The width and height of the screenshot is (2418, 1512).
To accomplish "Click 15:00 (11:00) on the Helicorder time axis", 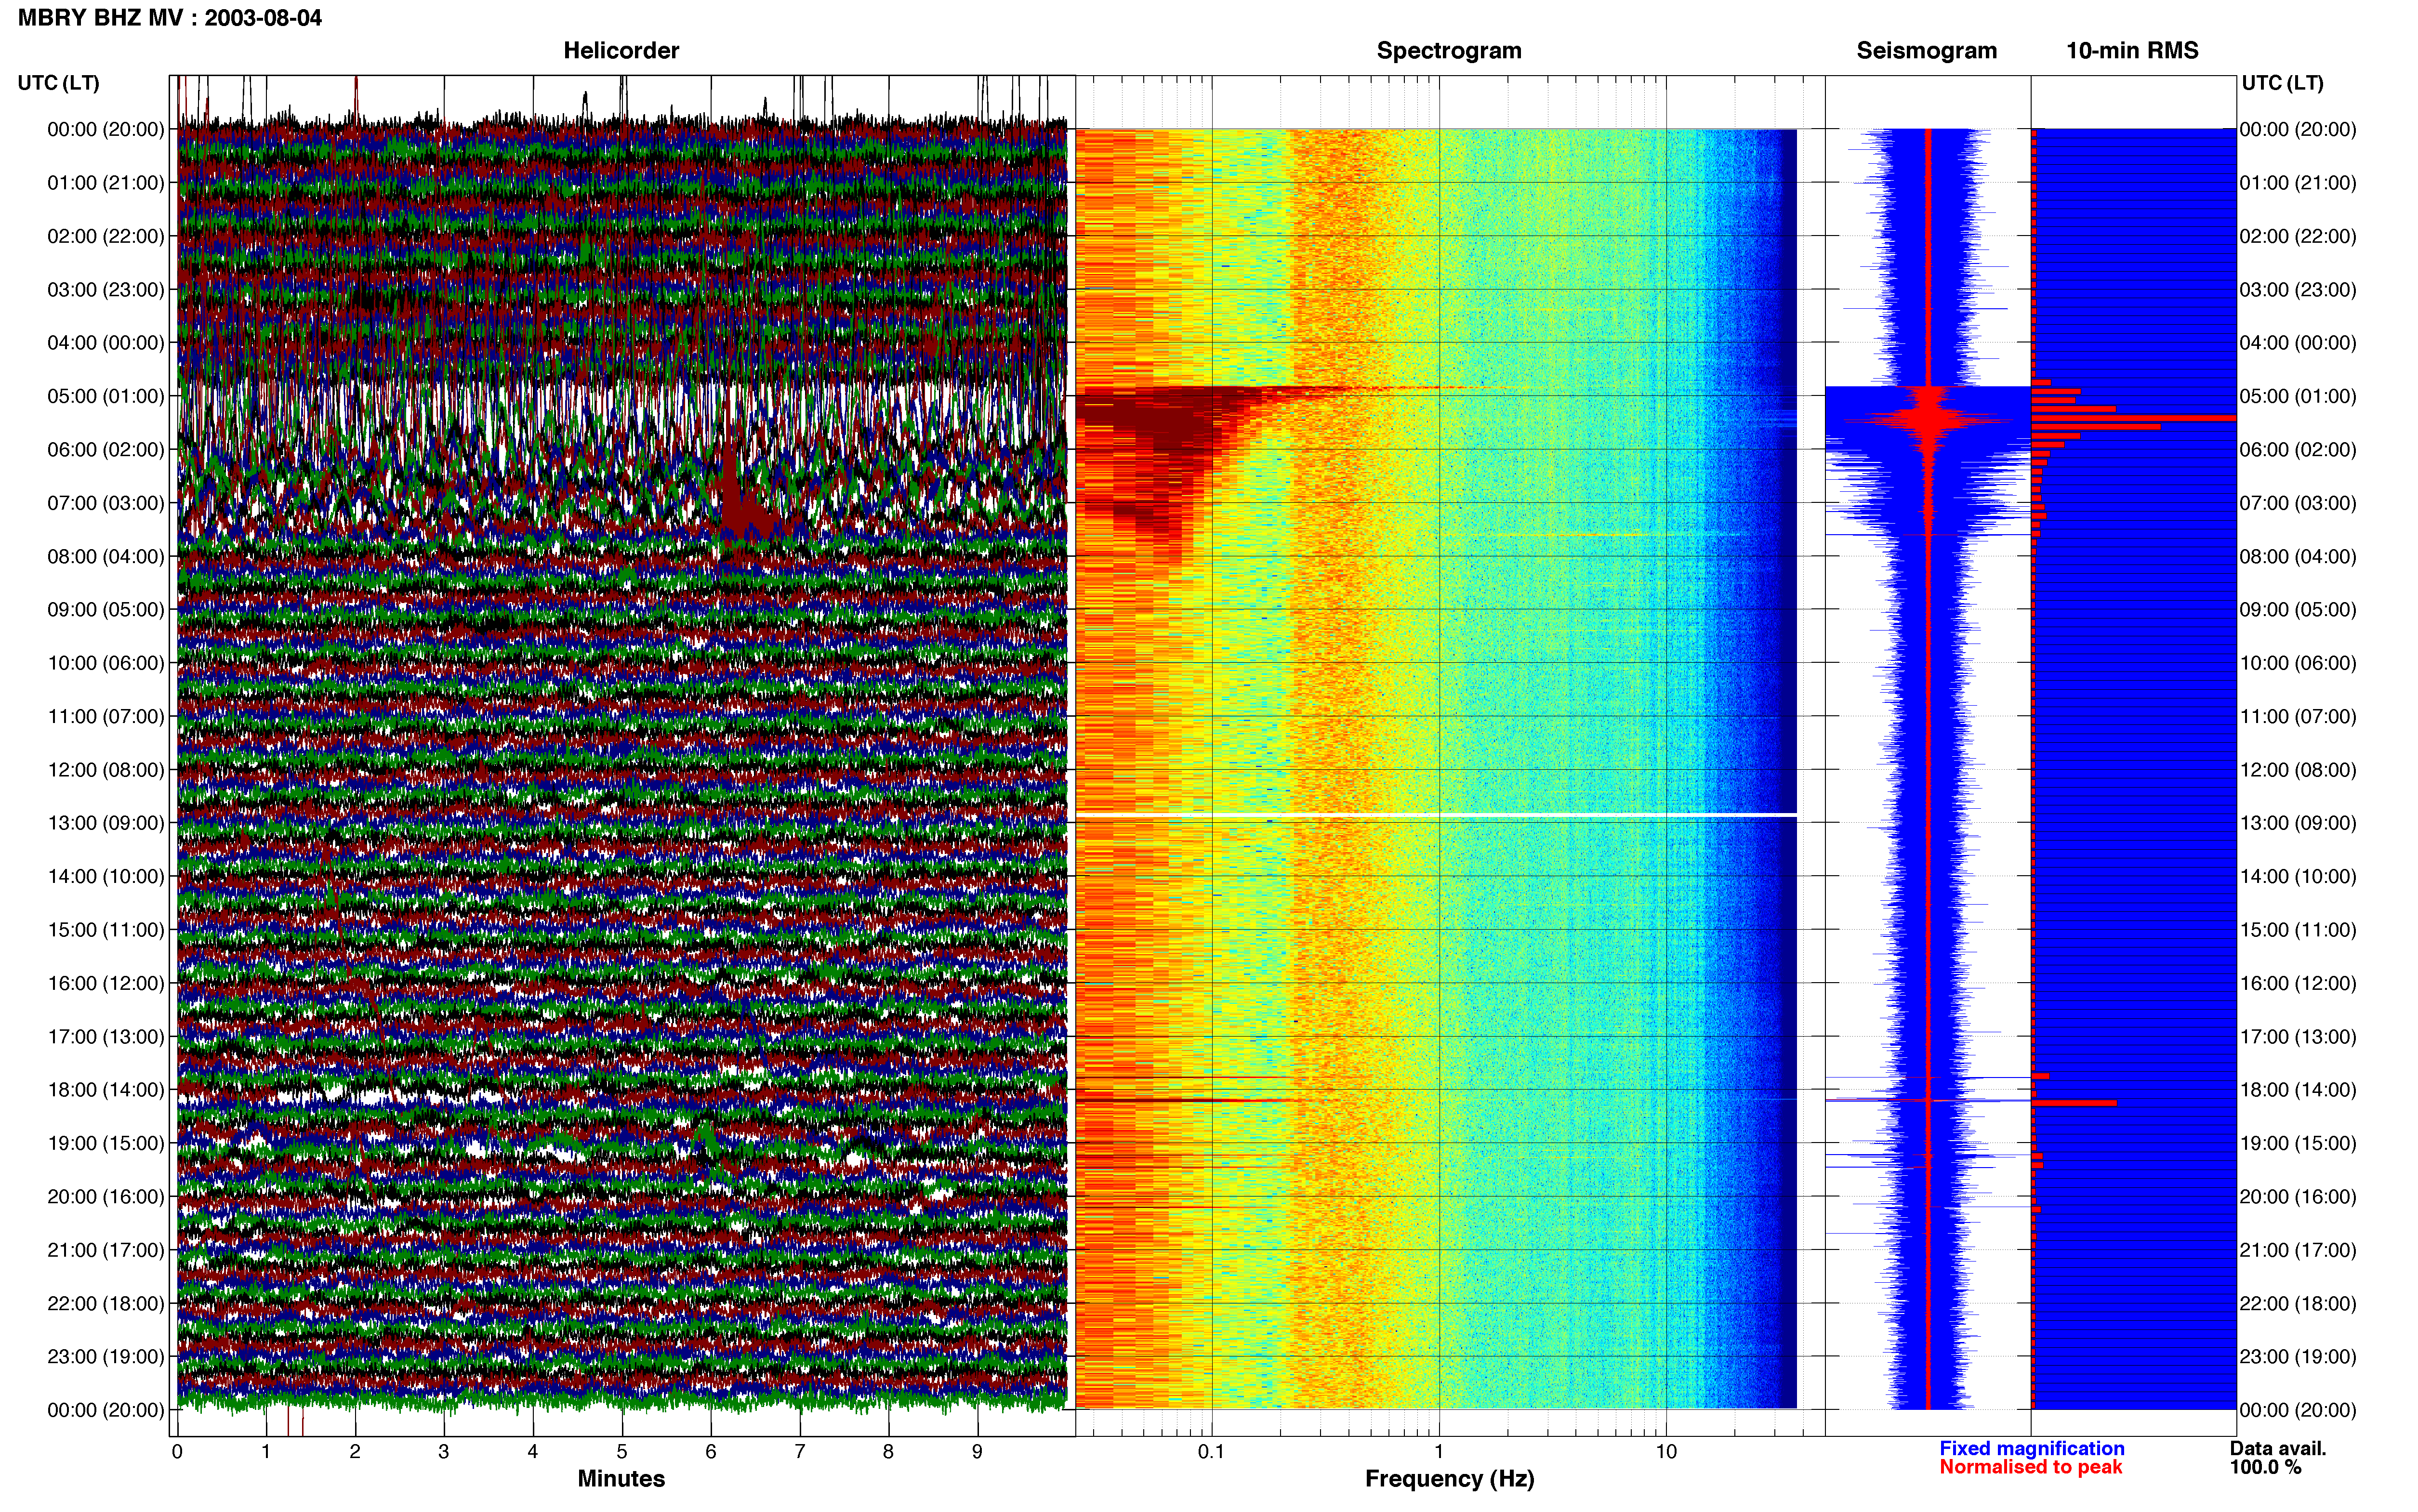I will pos(106,930).
